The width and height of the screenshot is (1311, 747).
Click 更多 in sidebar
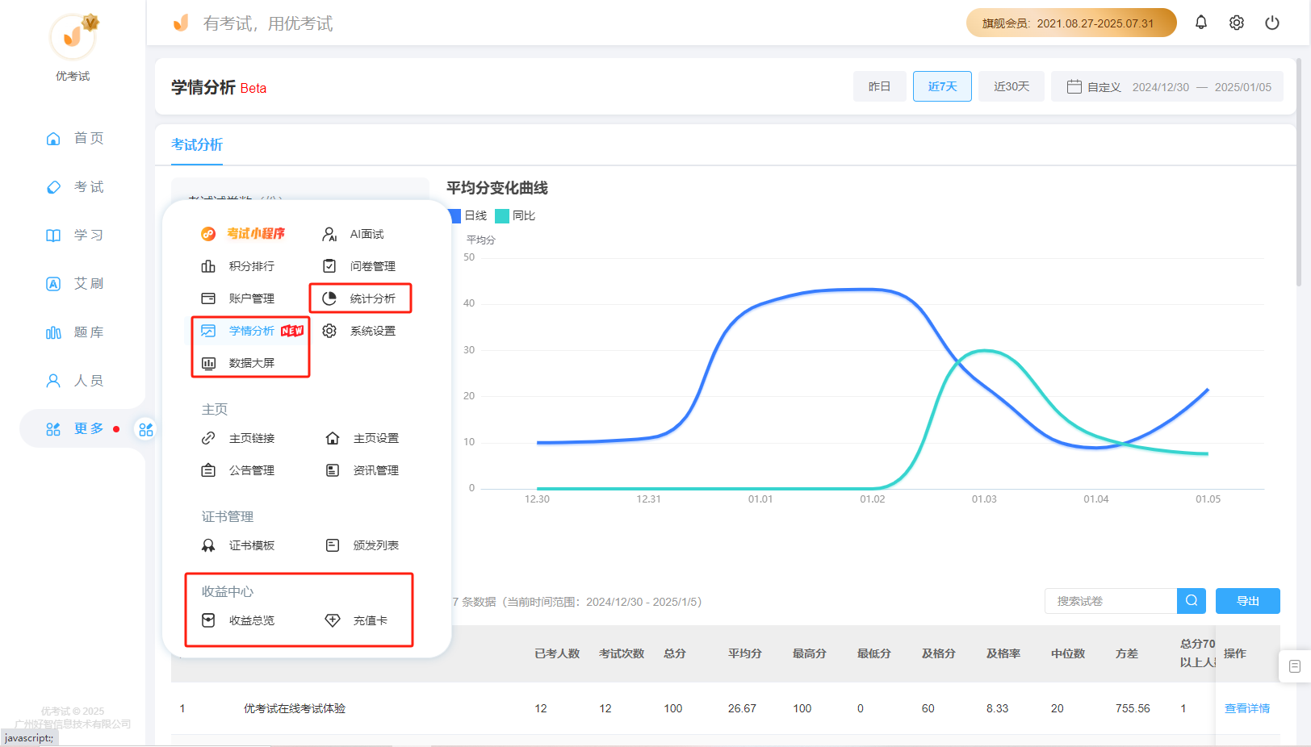[x=74, y=428]
